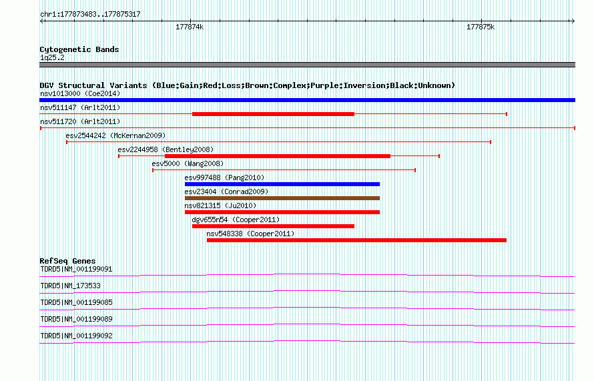Screen dimensions: 594x381
Task: Select the nsv1013000 (Coe2014) label
Action: 80,93
